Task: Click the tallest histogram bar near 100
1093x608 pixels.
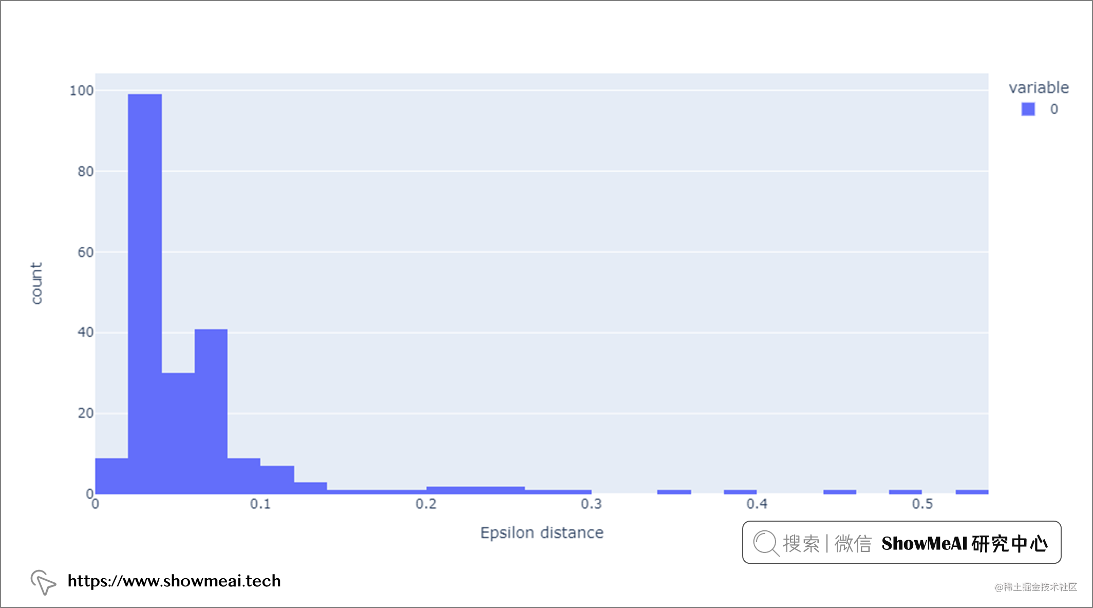Action: click(145, 293)
